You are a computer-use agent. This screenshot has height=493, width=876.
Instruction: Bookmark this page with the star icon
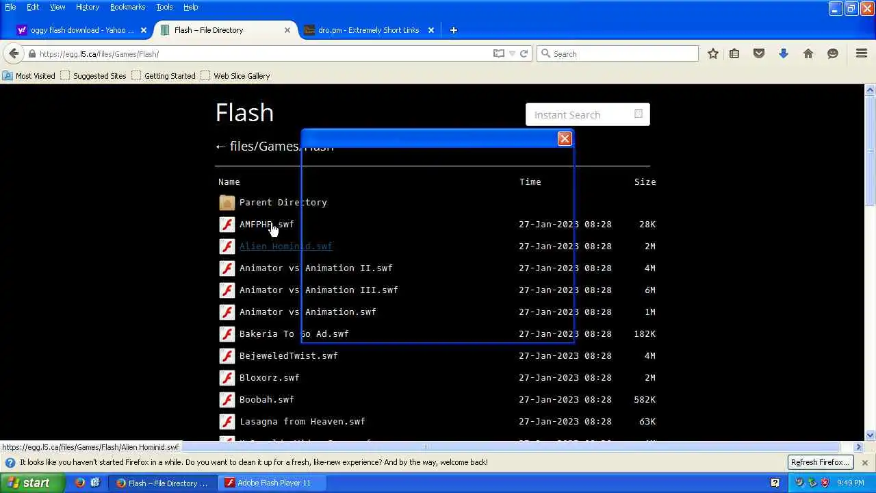[713, 53]
